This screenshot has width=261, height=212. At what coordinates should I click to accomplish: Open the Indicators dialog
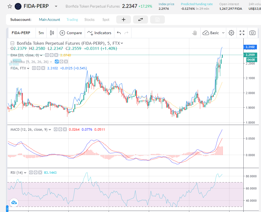[x=99, y=33]
